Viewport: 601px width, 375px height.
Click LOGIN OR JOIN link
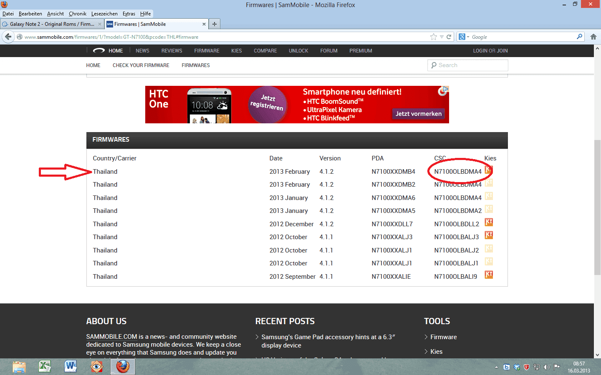coord(490,51)
